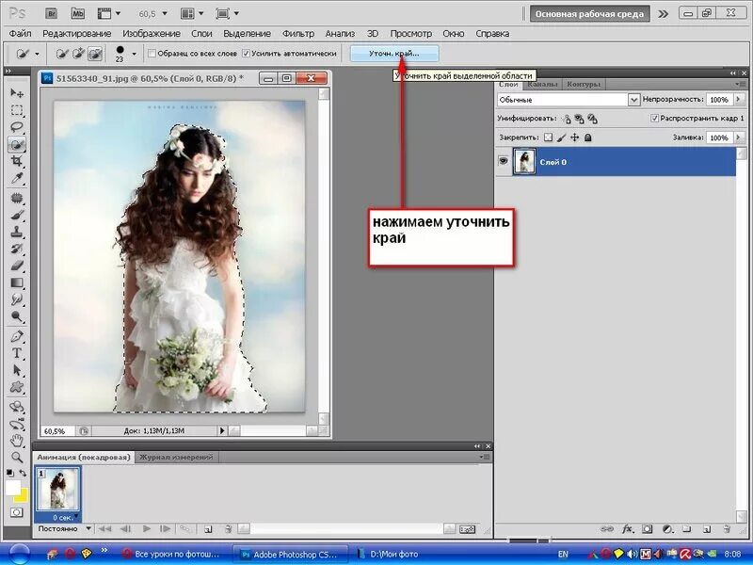
Task: Select the Custom Shape tool
Action: point(17,387)
